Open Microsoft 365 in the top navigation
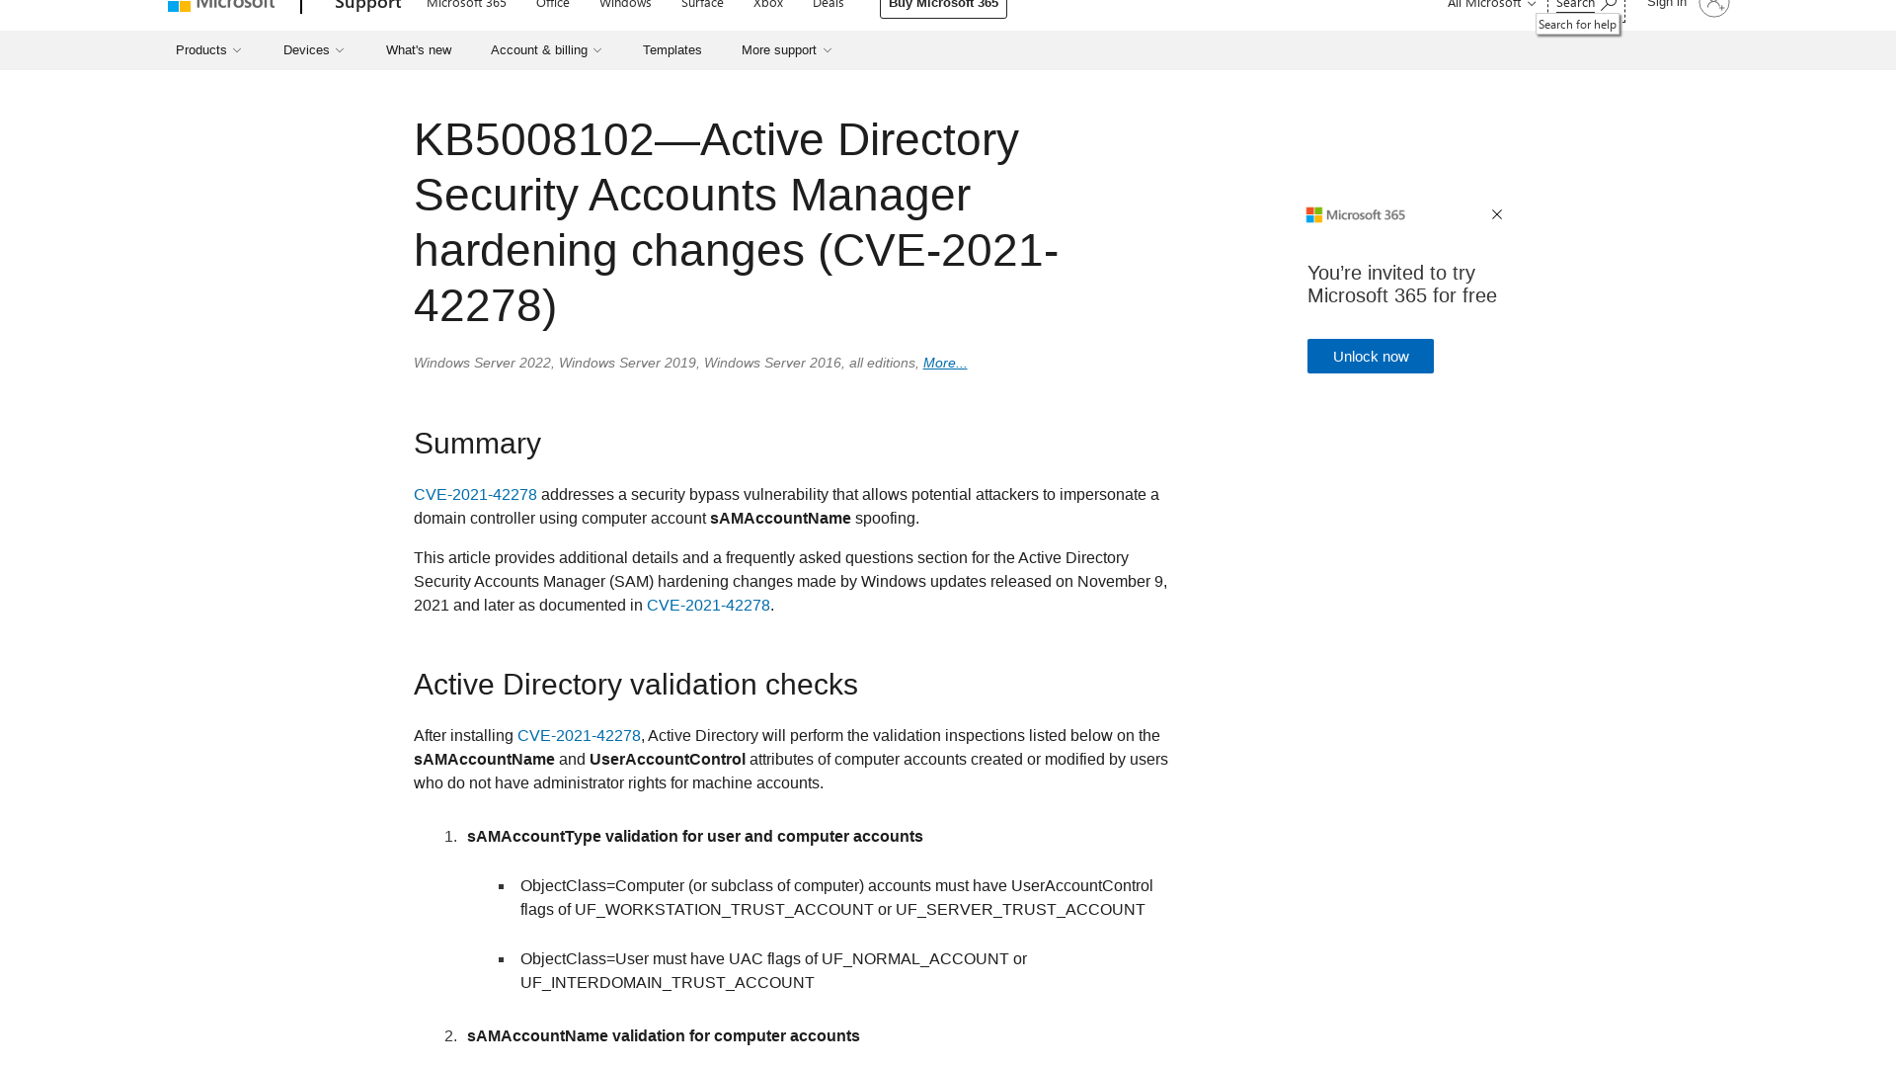This screenshot has width=1896, height=1067. tap(466, 5)
